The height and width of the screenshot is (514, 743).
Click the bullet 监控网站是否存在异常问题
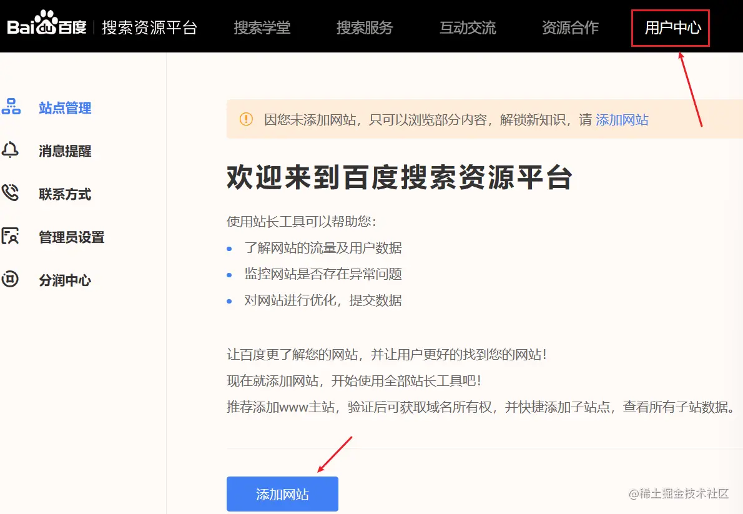coord(323,274)
